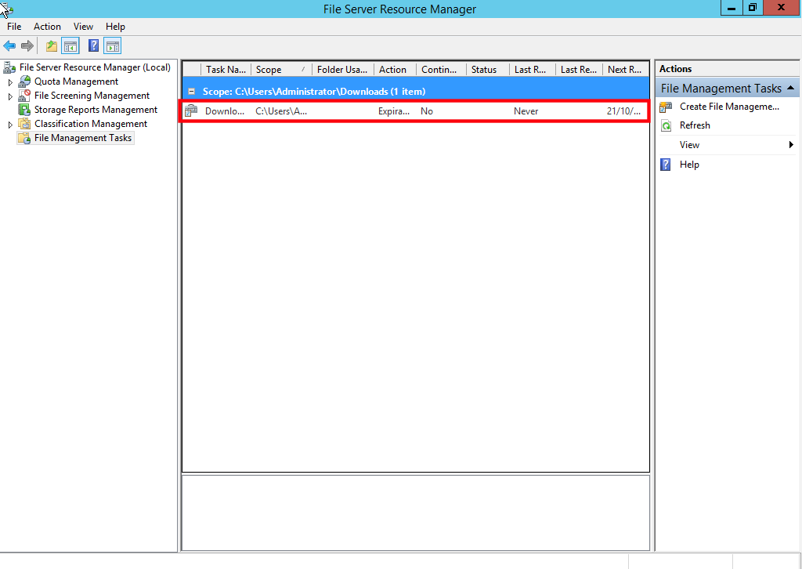This screenshot has height=569, width=802.
Task: Open the View submenu arrow
Action: (791, 145)
